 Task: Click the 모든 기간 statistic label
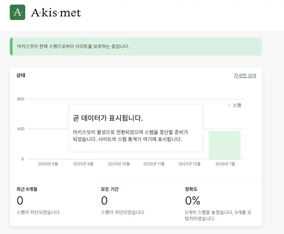tap(110, 189)
